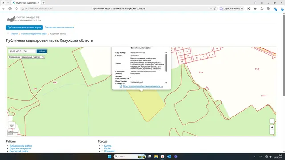Open the map layers stack icon
Image resolution: width=285 pixels, height=160 pixels.
[x=12, y=125]
